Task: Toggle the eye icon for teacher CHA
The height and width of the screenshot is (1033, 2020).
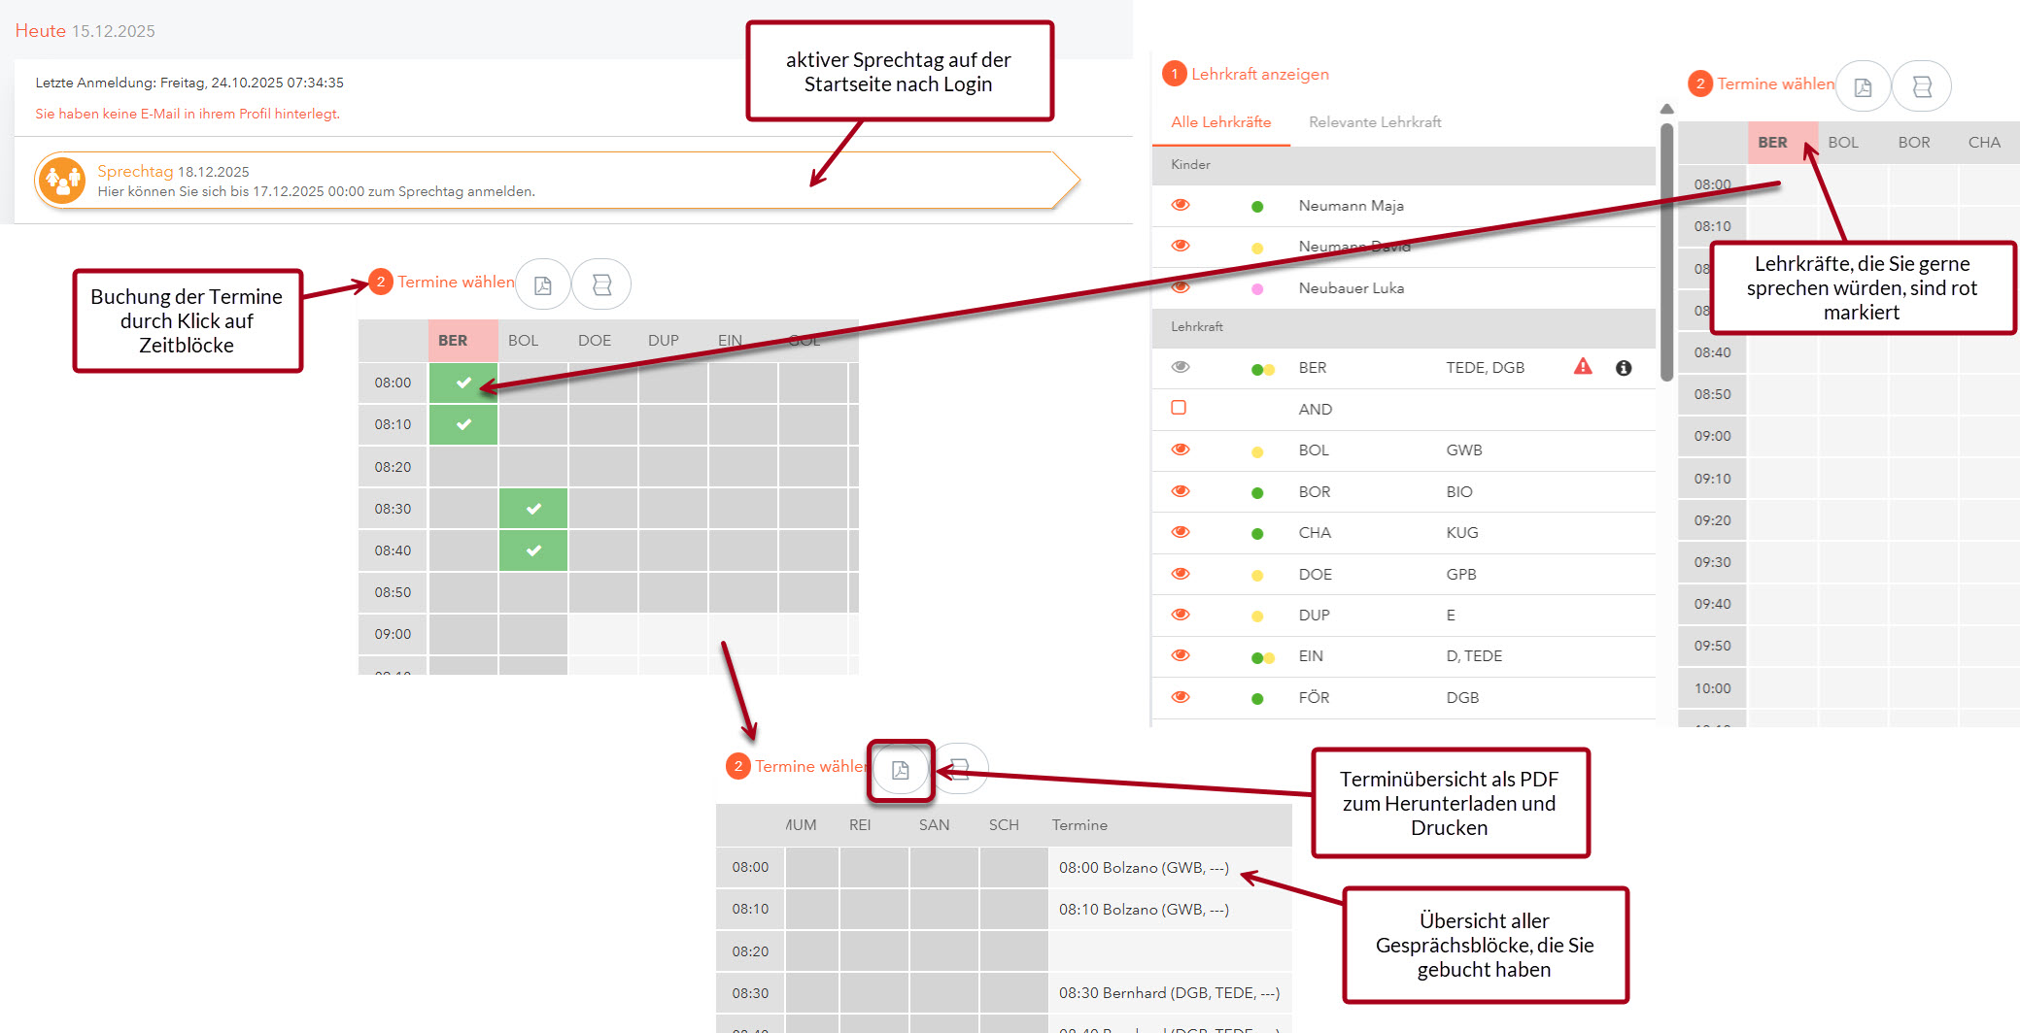Action: [x=1181, y=532]
